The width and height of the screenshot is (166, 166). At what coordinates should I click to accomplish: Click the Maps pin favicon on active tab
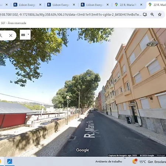150,5
